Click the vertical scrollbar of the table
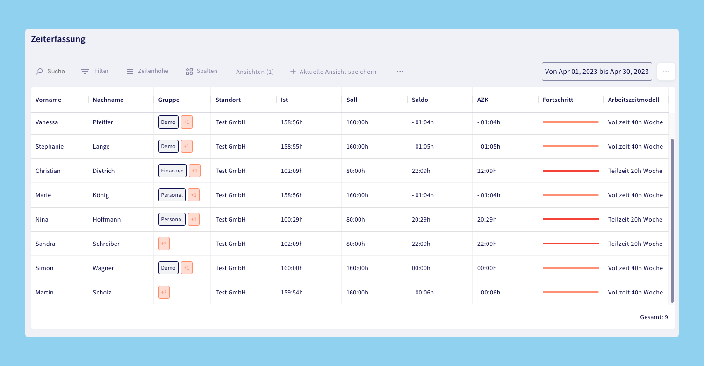The image size is (704, 366). (x=672, y=221)
